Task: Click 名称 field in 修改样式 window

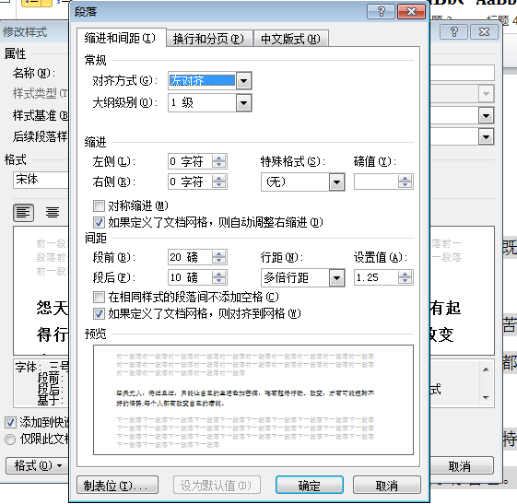Action: (462, 73)
